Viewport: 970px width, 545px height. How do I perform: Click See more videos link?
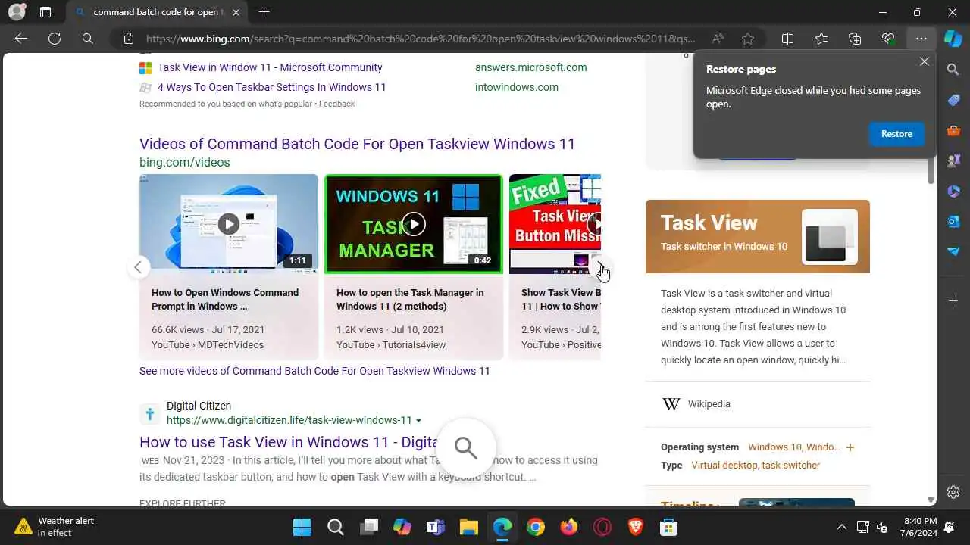[x=314, y=371]
